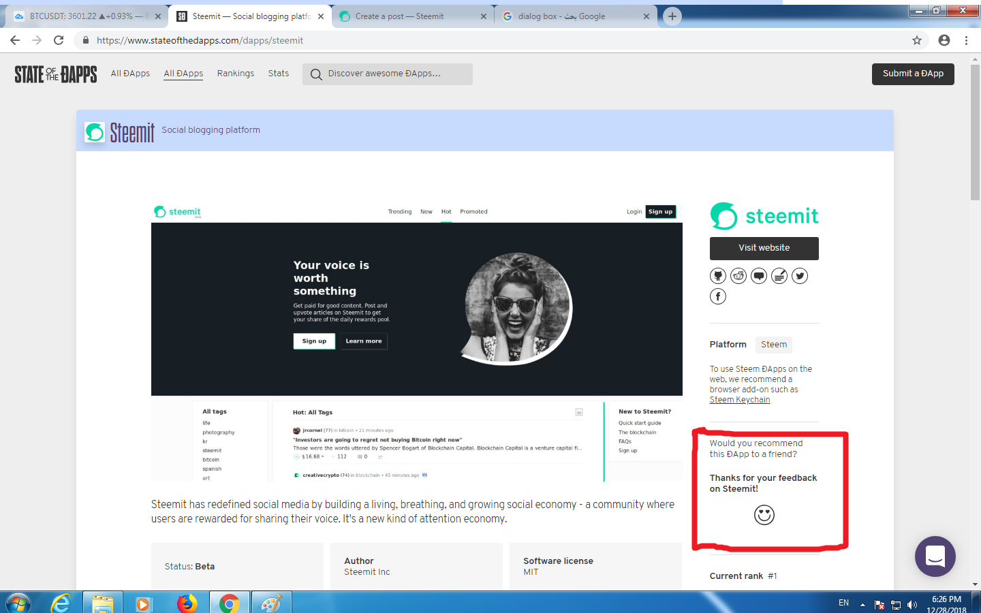Click the MIT software license value
This screenshot has height=613, width=981.
click(x=531, y=572)
